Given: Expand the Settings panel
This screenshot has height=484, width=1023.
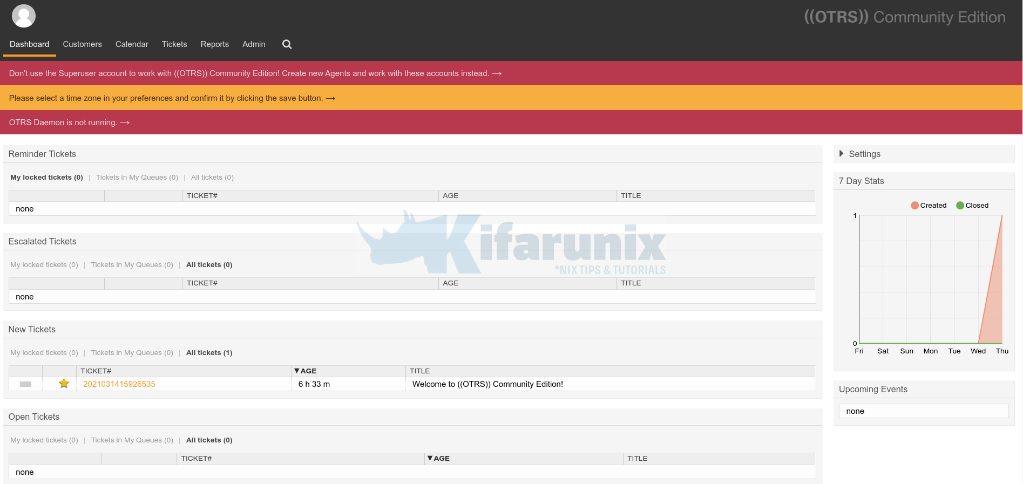Looking at the screenshot, I should pyautogui.click(x=859, y=154).
